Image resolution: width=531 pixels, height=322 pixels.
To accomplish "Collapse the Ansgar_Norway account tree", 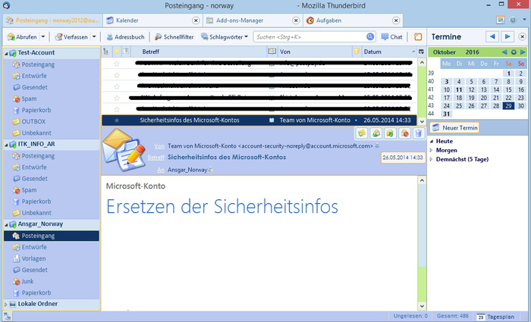I will pyautogui.click(x=6, y=224).
